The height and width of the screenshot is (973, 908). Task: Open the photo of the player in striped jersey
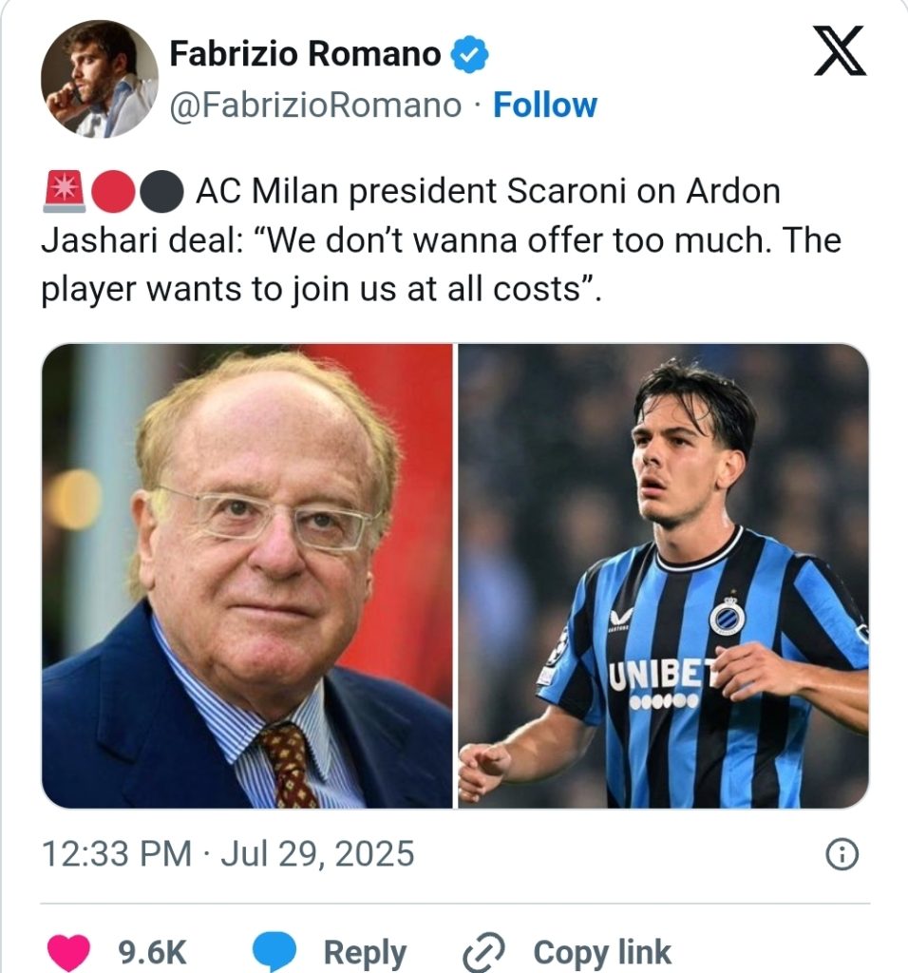(x=663, y=576)
